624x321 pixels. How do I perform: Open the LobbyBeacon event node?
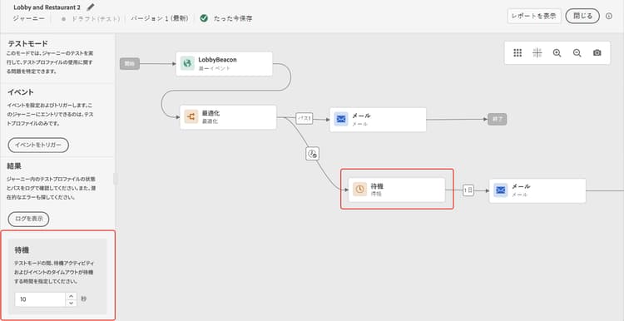coord(224,64)
